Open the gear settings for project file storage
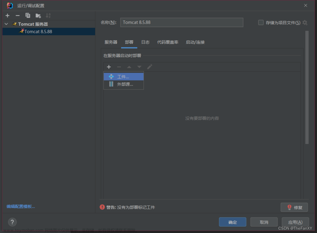Viewport: 317px width, 233px height. tap(305, 23)
